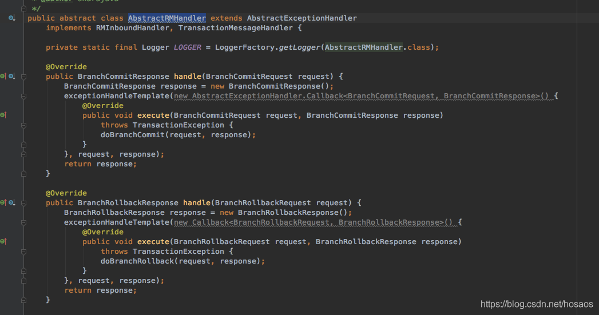Click the highlighted AbstractRMHandler class name

166,18
